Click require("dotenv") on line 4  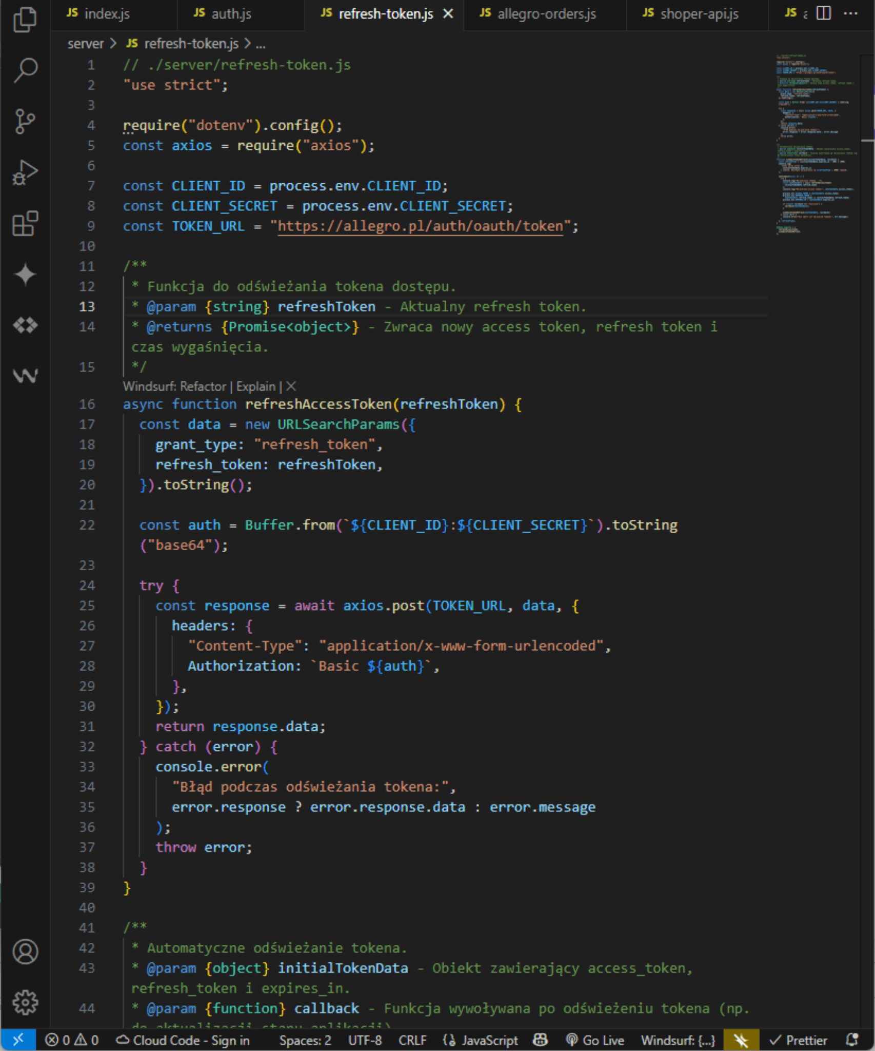click(192, 126)
